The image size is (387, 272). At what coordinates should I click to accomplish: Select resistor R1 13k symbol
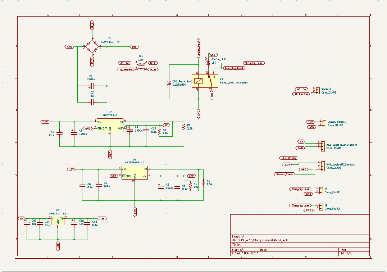[x=190, y=186]
